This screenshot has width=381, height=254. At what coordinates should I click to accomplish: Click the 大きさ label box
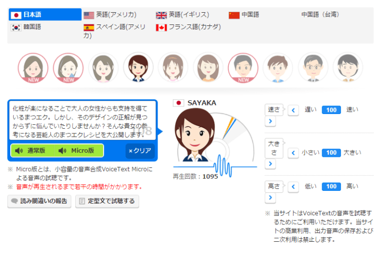(274, 148)
